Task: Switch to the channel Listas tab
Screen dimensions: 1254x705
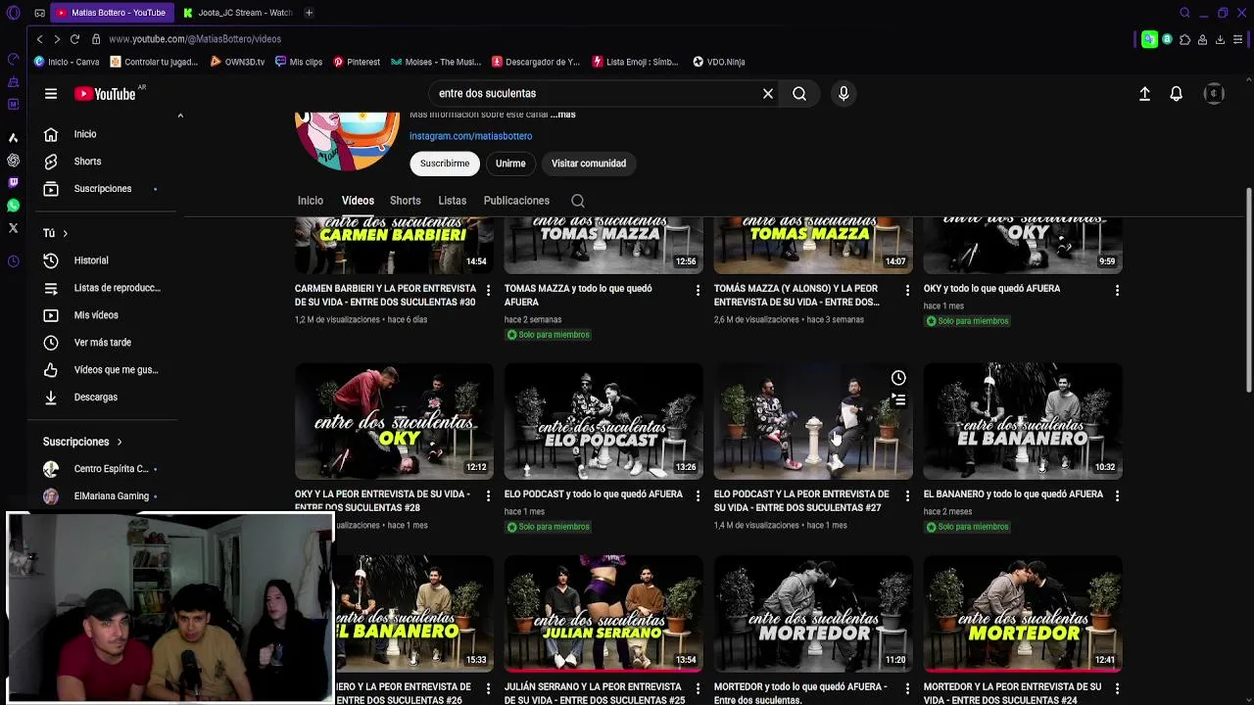Action: (453, 201)
